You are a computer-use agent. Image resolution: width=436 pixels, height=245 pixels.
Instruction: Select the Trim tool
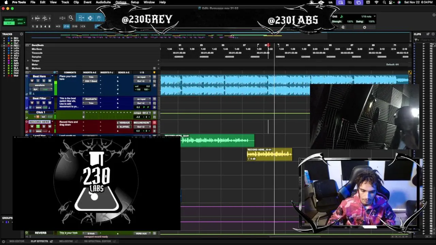(81, 18)
